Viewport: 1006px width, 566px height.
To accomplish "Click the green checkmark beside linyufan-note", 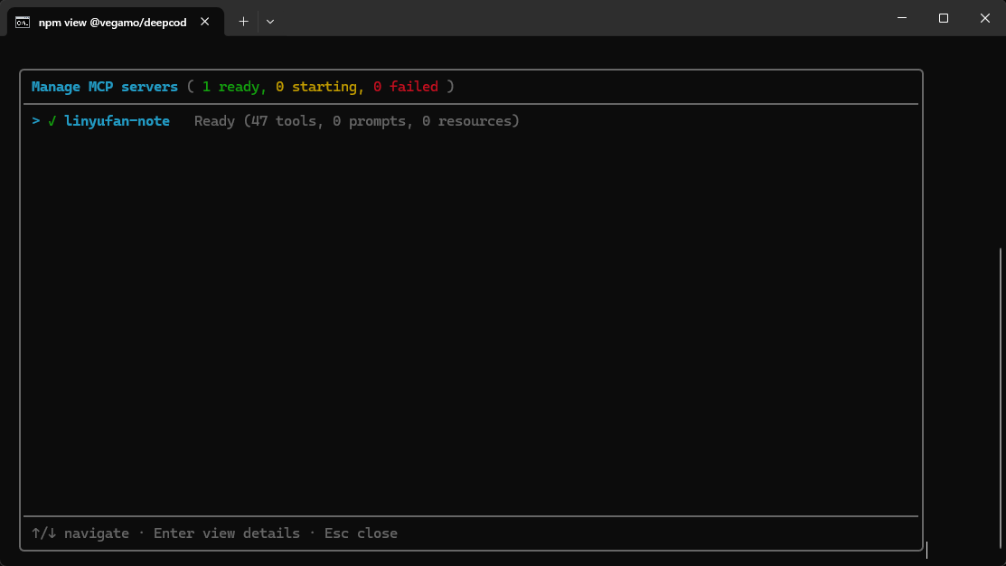I will pos(52,121).
